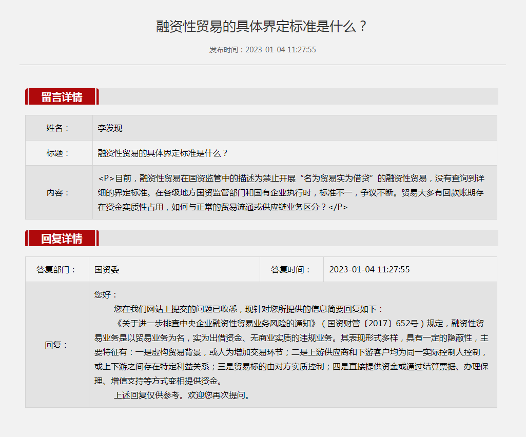Viewport: 526px width, 437px height.
Task: Click the name 李发现 in the table
Action: [110, 128]
